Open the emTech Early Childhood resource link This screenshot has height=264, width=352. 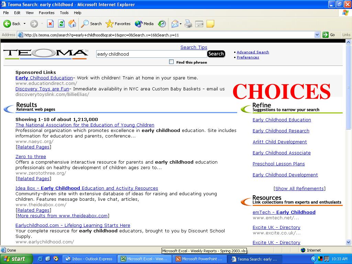(284, 212)
